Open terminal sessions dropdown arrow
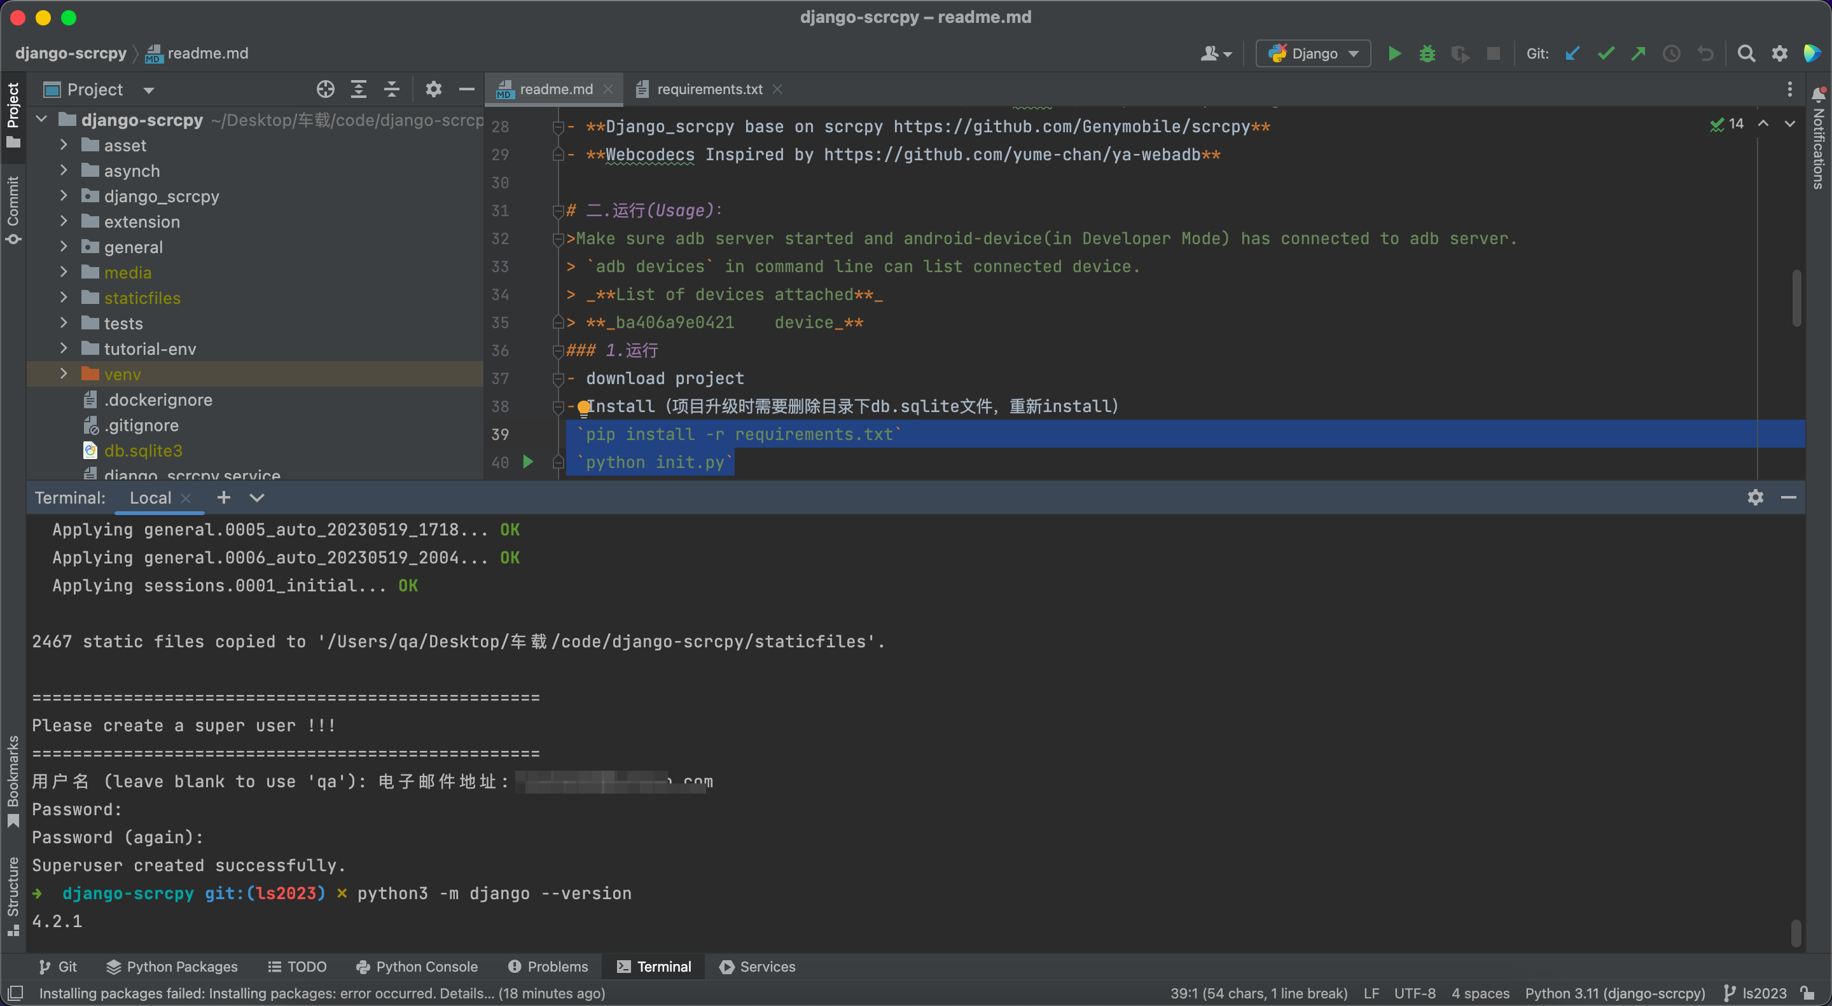Screen dimensions: 1832x1006 point(257,498)
